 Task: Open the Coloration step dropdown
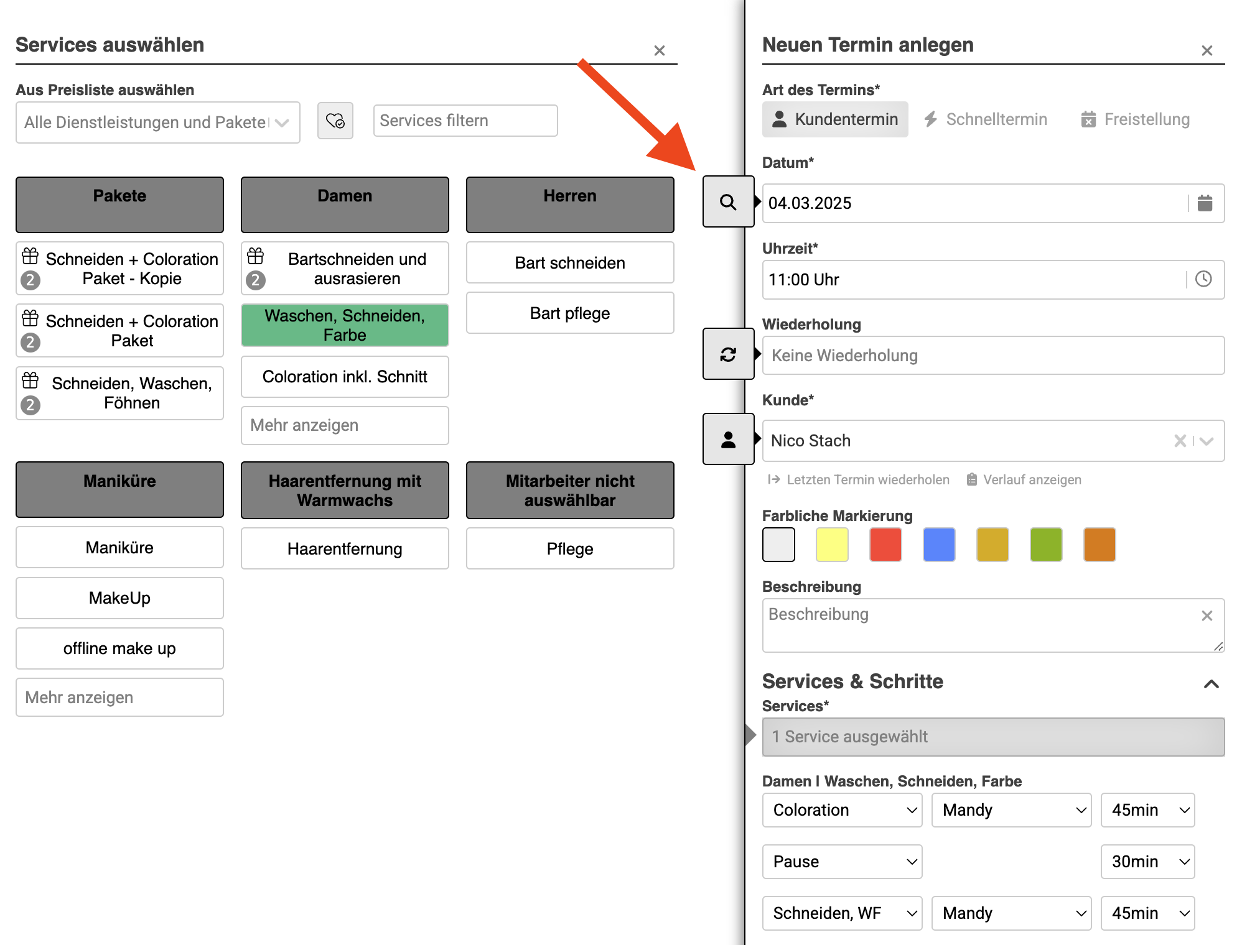[842, 810]
